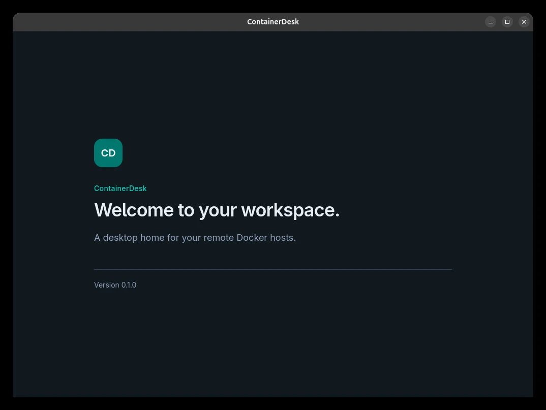546x410 pixels.
Task: Click the remote Docker hosts tagline
Action: point(195,238)
